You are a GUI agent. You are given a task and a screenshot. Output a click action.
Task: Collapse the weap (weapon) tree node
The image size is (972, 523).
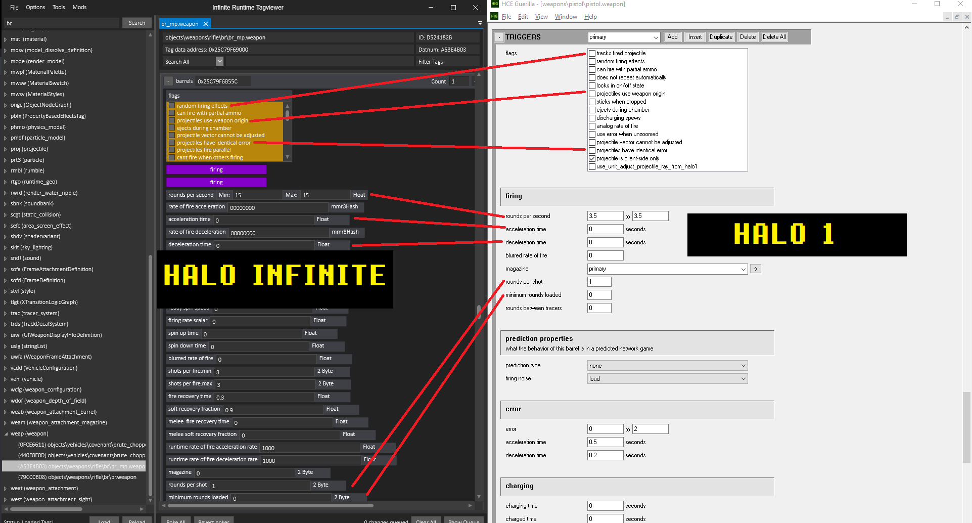6,434
